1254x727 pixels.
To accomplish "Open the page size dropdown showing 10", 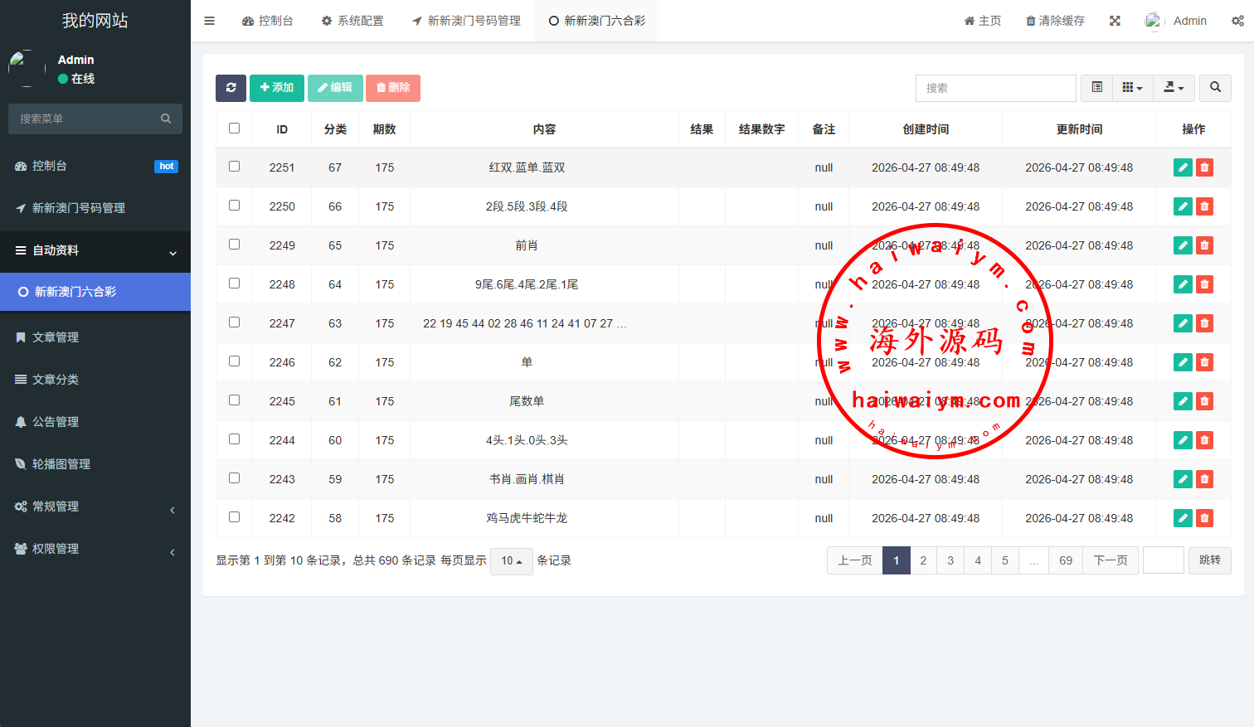I will coord(511,561).
